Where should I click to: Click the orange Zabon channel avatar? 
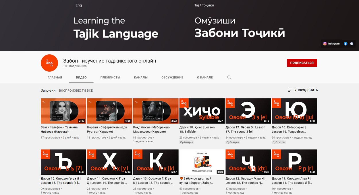coord(49,63)
